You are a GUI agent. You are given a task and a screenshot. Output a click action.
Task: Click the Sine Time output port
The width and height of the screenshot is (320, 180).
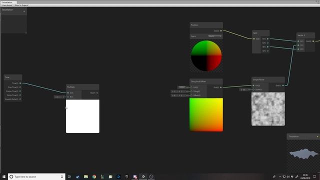[20, 87]
